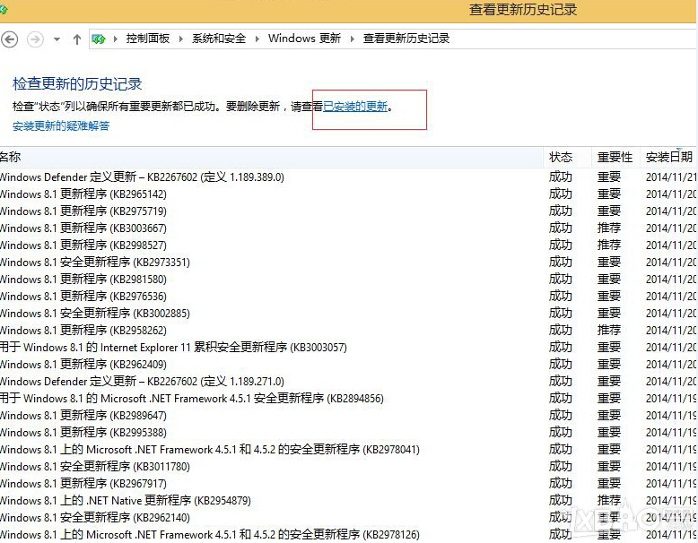
Task: Click 成功 status of KB3003057 row
Action: [561, 348]
